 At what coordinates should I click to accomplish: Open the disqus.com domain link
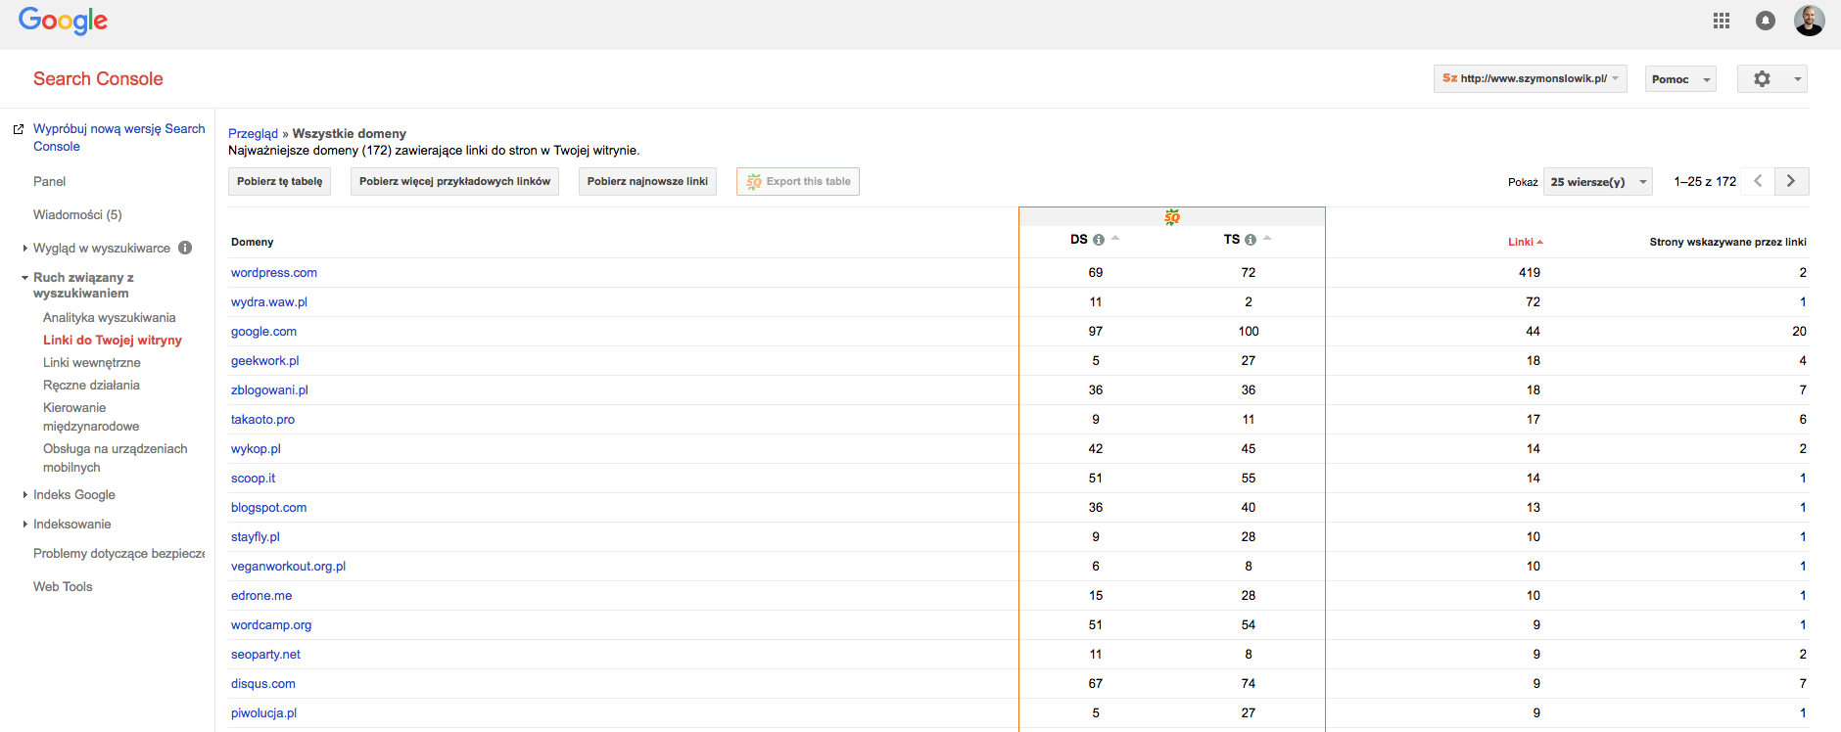263,683
